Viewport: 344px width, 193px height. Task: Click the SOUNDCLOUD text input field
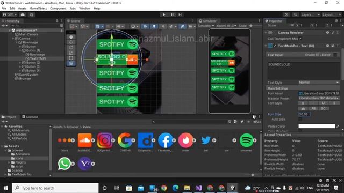pos(303,71)
